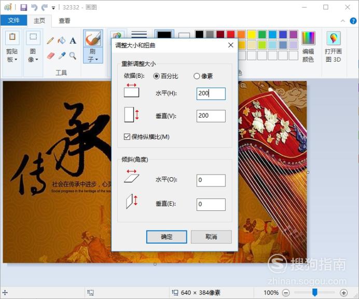This screenshot has height=299, width=359.
Task: Click the resize Vertical percentage field
Action: 211,116
